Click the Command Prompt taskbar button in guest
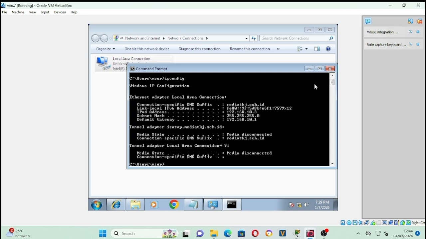This screenshot has width=426, height=239. pyautogui.click(x=232, y=205)
